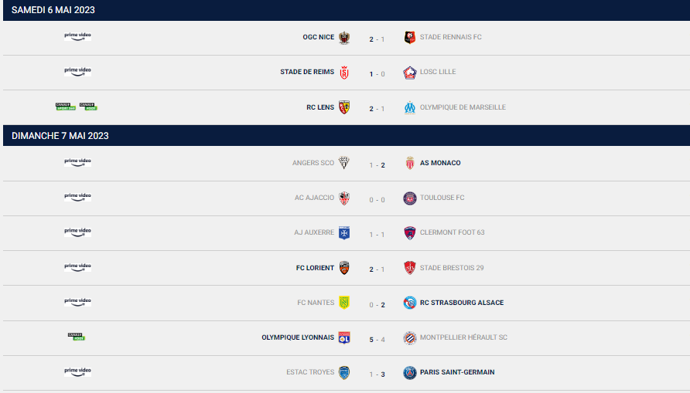
Task: Open the 1 - 3 Troyes Paris score
Action: click(x=377, y=373)
